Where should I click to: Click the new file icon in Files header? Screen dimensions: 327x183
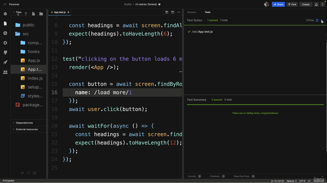[x=34, y=14]
